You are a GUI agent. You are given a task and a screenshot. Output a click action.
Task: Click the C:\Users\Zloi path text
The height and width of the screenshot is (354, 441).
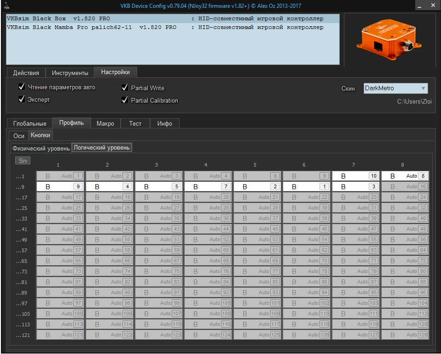tap(414, 101)
